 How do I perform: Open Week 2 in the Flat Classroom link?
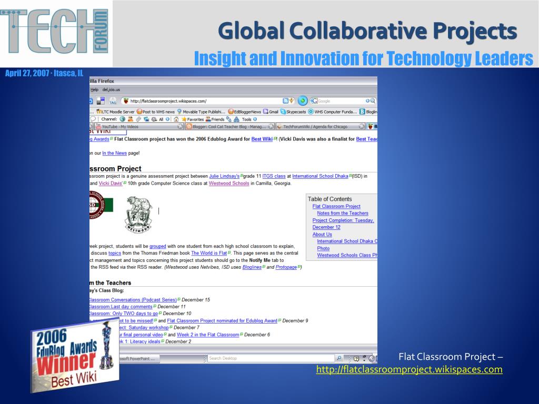click(x=208, y=335)
